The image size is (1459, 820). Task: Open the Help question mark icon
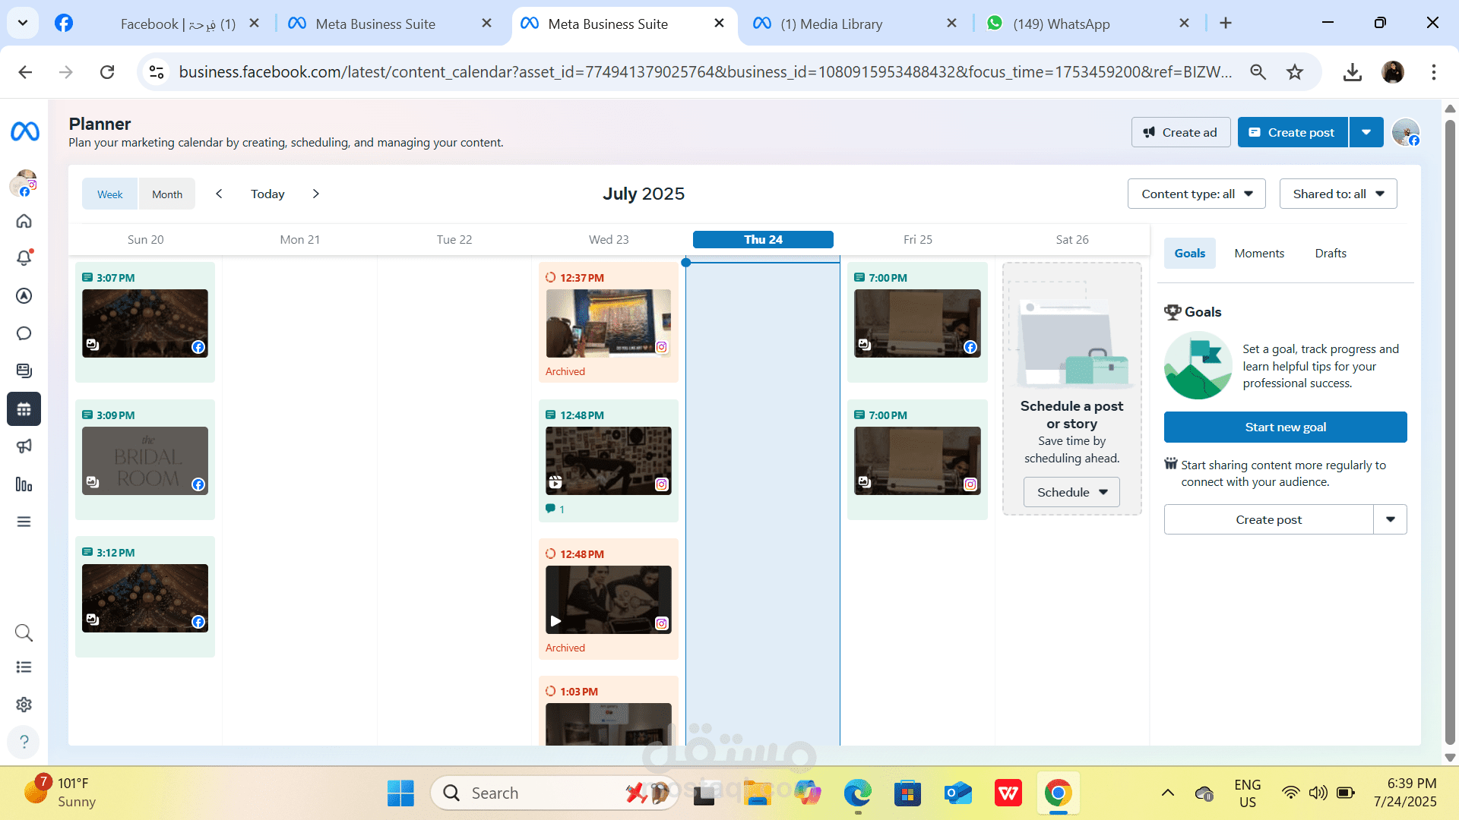24,742
